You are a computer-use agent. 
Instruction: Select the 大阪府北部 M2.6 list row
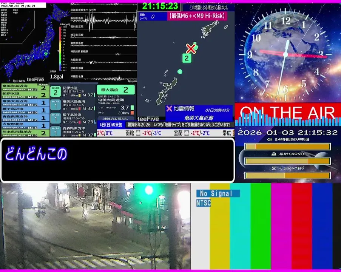pyautogui.click(x=25, y=125)
